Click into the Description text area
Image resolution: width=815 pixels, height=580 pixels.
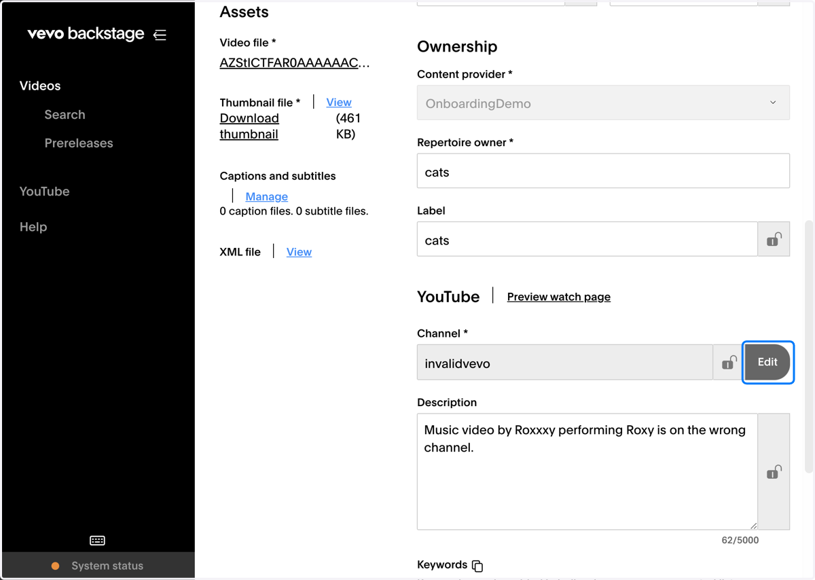(587, 471)
